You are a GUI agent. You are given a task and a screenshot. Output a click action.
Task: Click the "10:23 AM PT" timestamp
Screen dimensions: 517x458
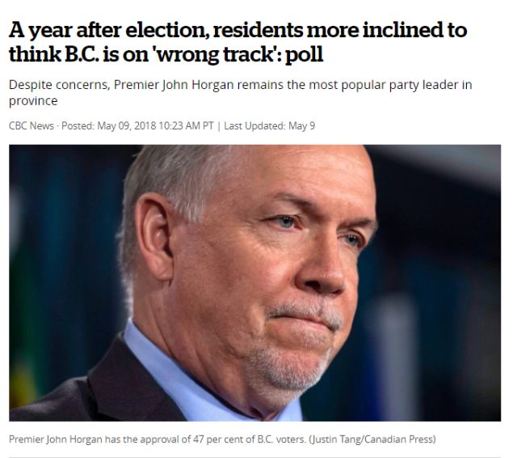click(x=186, y=125)
